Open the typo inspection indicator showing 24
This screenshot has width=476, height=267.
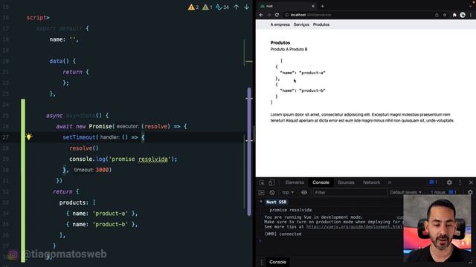[x=222, y=7]
